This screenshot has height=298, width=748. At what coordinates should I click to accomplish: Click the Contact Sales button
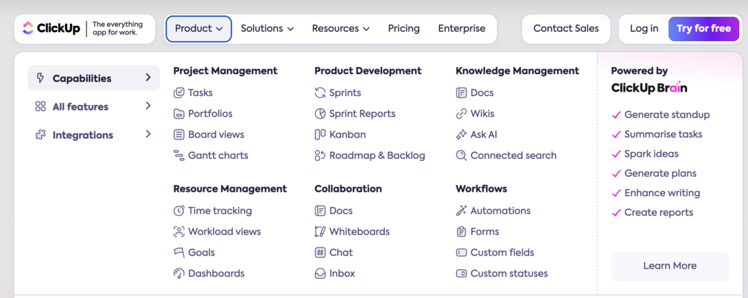click(x=565, y=29)
